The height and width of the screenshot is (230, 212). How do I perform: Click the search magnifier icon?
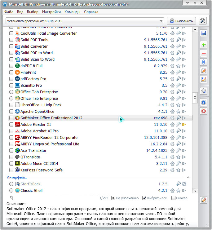coord(11,198)
